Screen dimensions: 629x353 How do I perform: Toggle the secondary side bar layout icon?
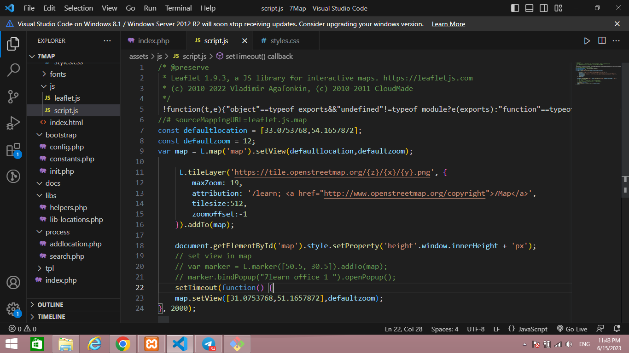544,8
